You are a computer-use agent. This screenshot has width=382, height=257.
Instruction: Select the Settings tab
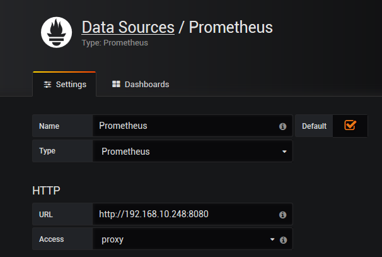[x=64, y=85]
